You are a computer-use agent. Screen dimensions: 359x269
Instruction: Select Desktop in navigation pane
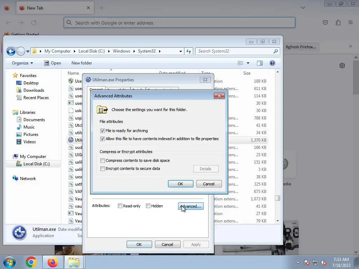click(27, 83)
